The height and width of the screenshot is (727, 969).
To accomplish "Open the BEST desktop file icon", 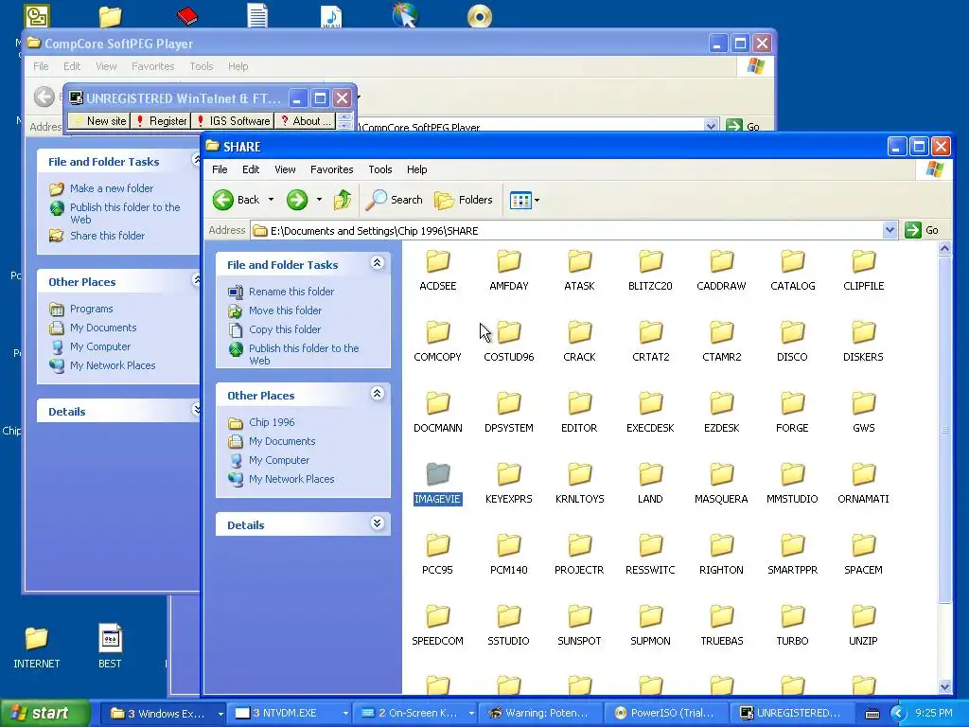I will click(x=110, y=647).
